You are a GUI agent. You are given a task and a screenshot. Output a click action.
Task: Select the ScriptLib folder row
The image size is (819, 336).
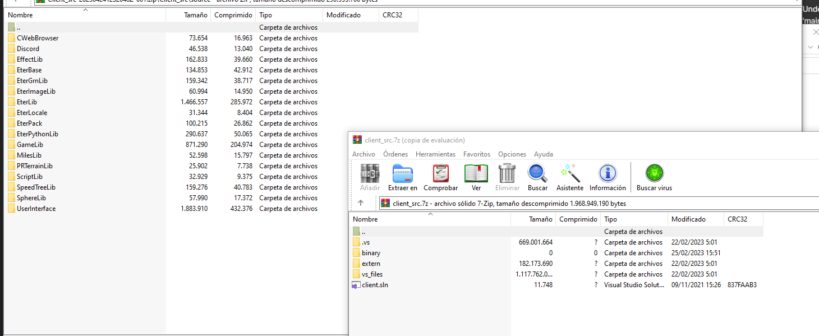coord(177,177)
